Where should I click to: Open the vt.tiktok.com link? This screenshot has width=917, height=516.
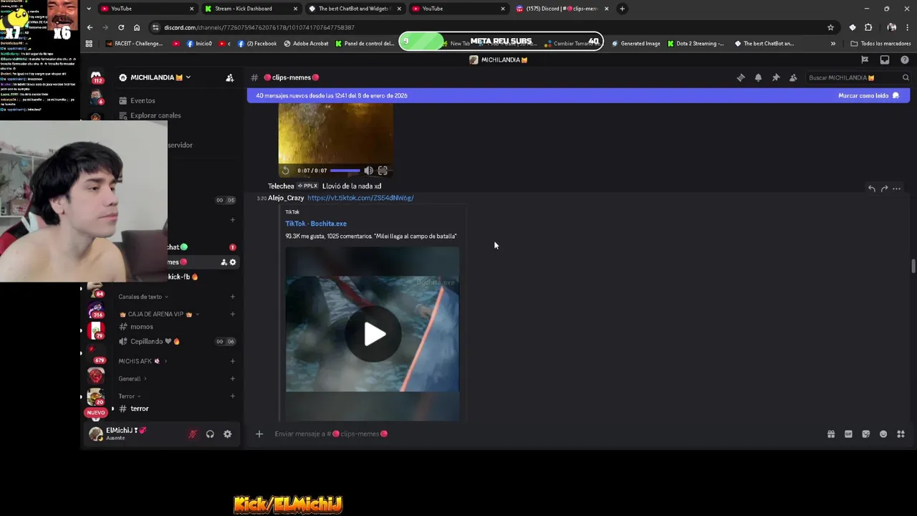coord(360,198)
